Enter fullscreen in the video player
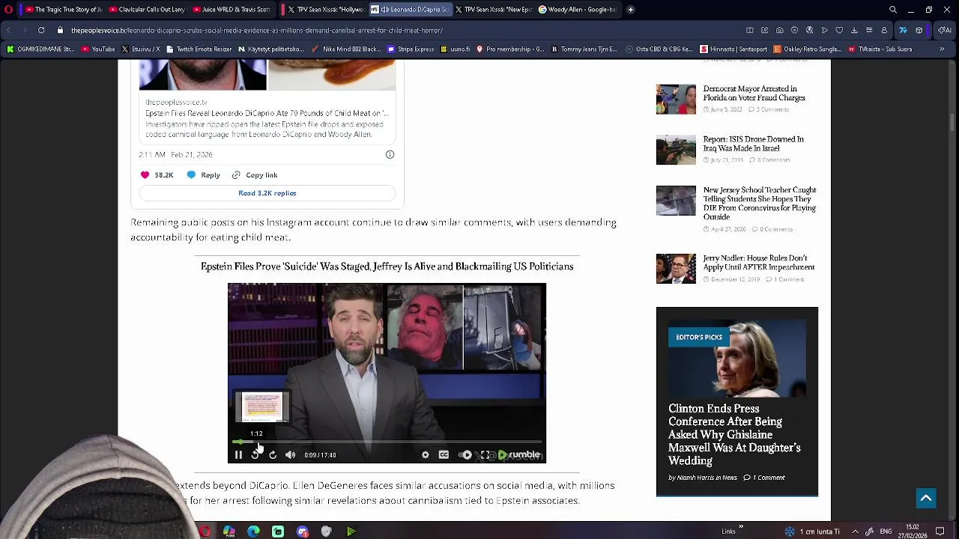Screen dimensions: 959x539 pos(485,454)
